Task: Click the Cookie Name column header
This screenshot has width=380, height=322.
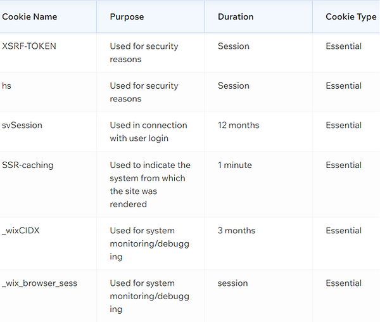Action: pyautogui.click(x=30, y=16)
